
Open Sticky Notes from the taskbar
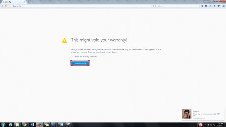coord(47,124)
